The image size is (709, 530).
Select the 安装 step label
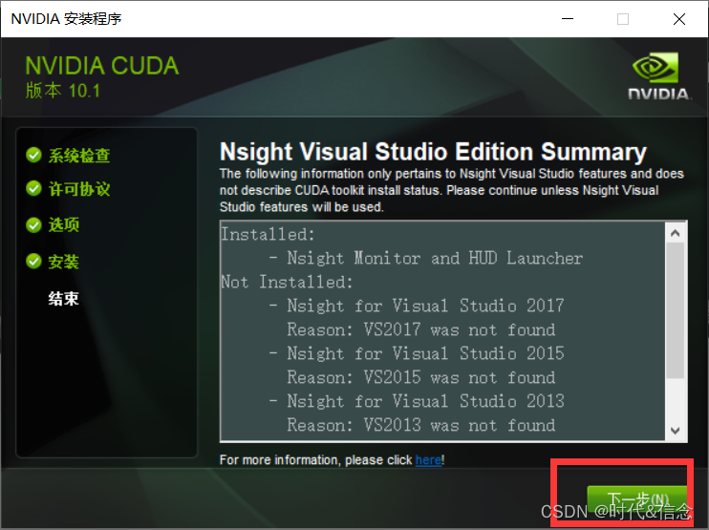(x=64, y=262)
